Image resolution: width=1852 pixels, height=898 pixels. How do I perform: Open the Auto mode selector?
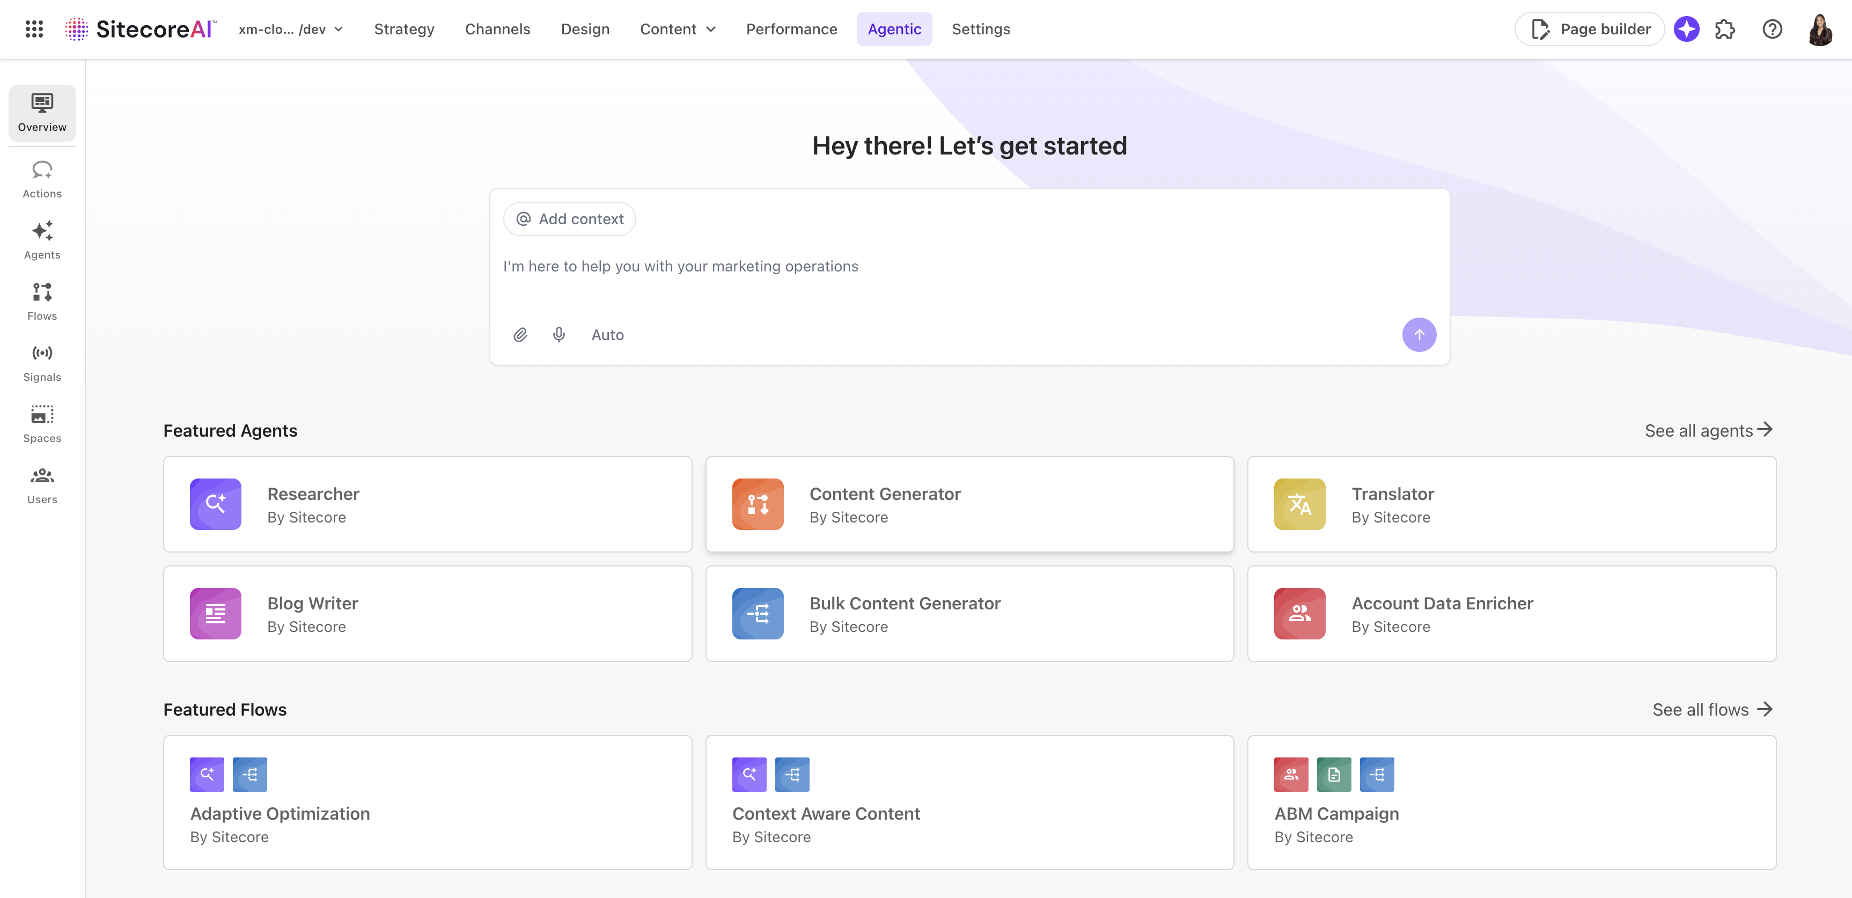pyautogui.click(x=607, y=334)
